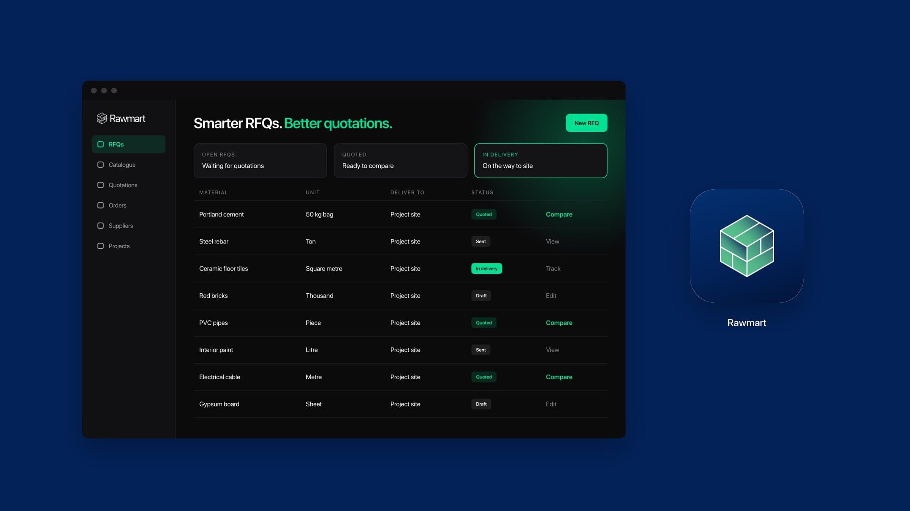This screenshot has height=511, width=910.
Task: Click the Orders sidebar square icon
Action: point(100,205)
